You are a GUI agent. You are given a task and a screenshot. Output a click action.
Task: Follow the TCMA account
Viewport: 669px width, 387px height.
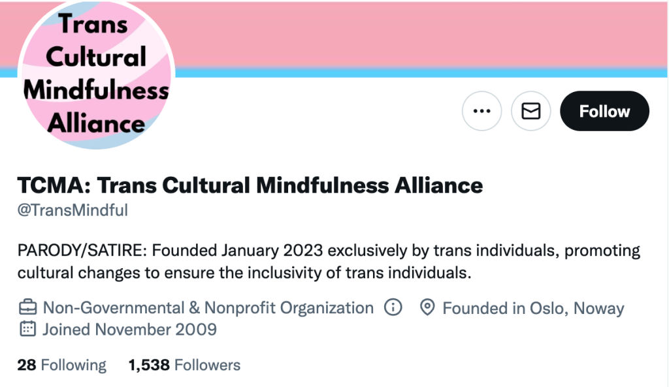[604, 112]
